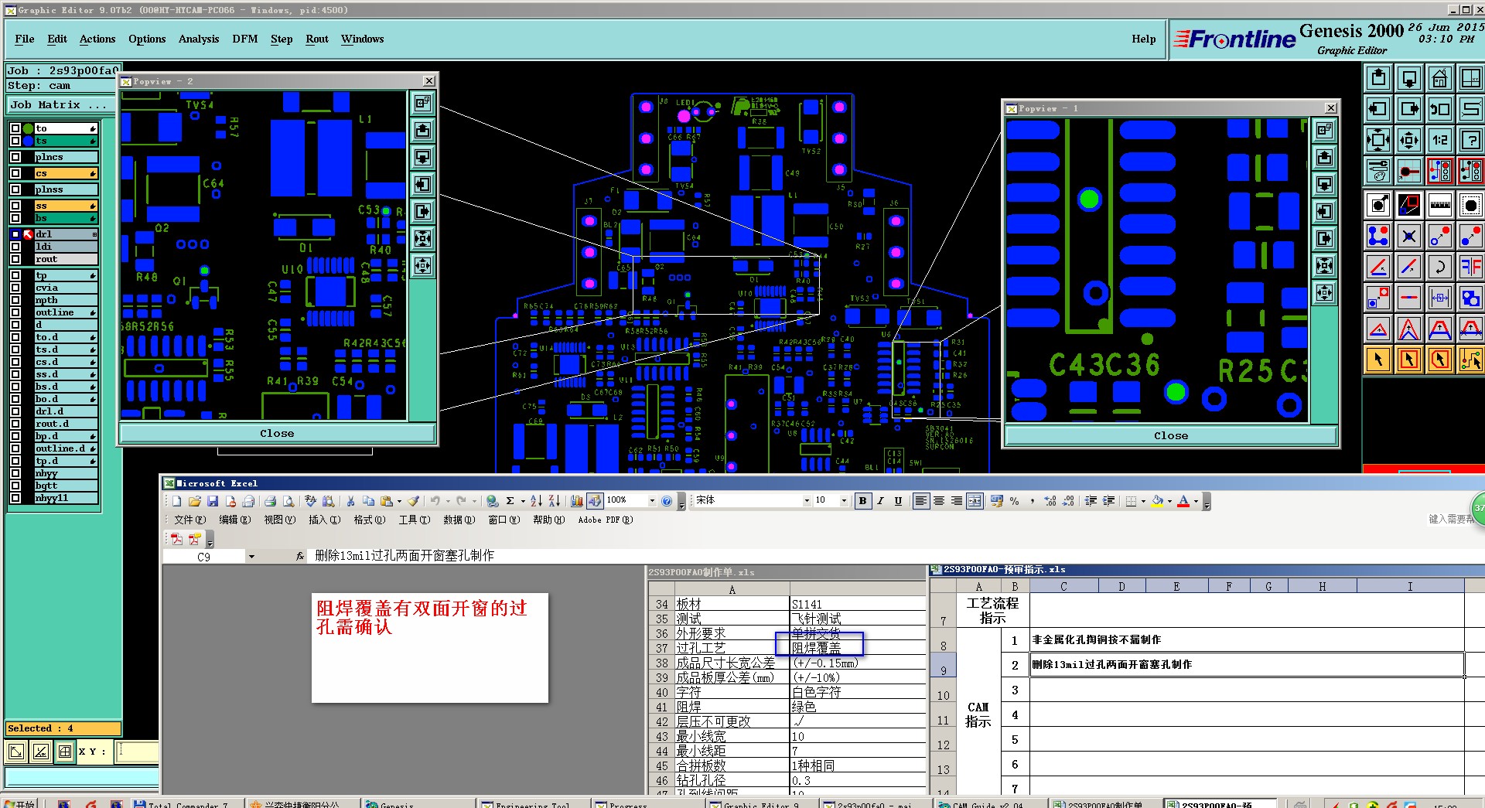This screenshot has width=1485, height=808.
Task: Click the blue color dot of 'ts' layer
Action: tap(28, 141)
